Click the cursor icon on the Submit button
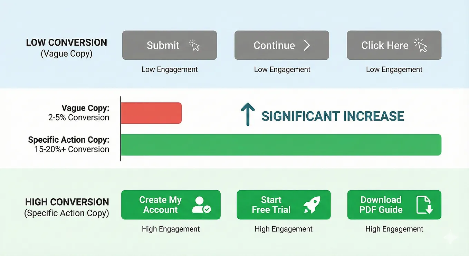Screen dimensions: 469x256 pos(195,46)
